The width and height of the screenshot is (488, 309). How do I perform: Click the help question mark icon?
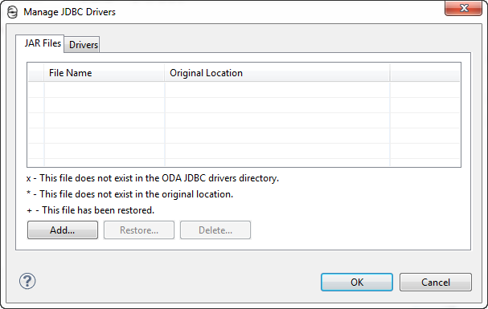pyautogui.click(x=27, y=282)
